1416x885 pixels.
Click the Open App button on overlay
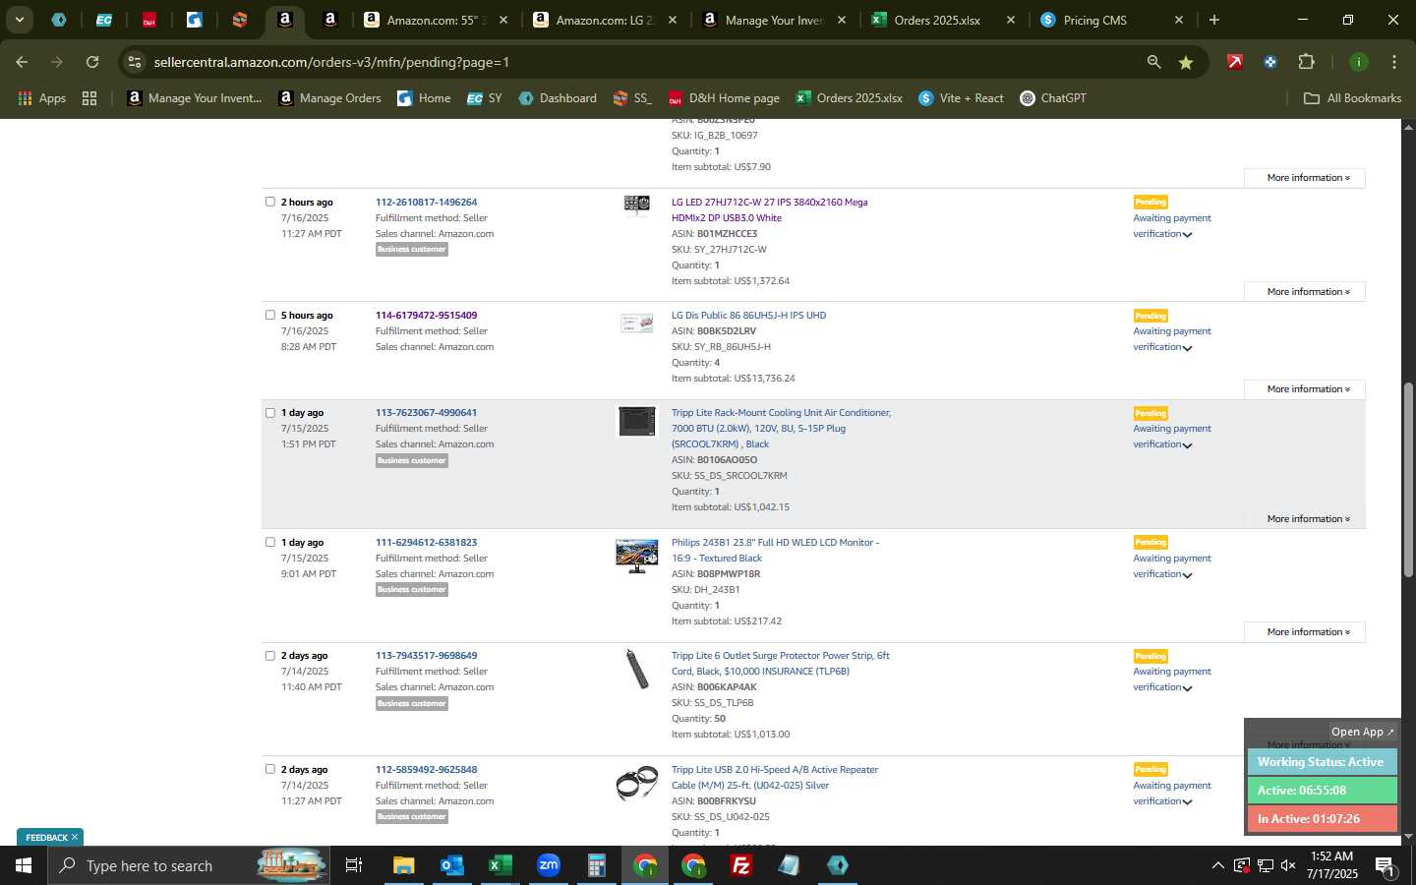(1362, 732)
